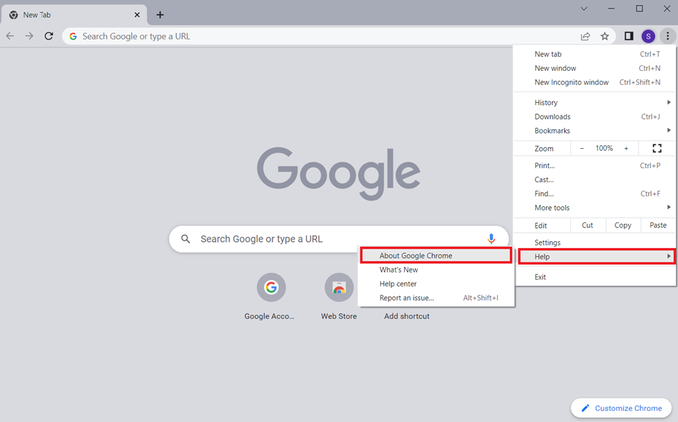Click the share this page icon
The image size is (678, 422).
(586, 36)
